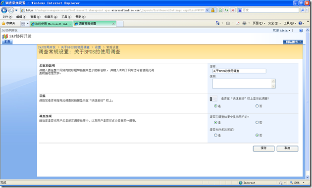Click the RSS feeds icon

(228, 23)
